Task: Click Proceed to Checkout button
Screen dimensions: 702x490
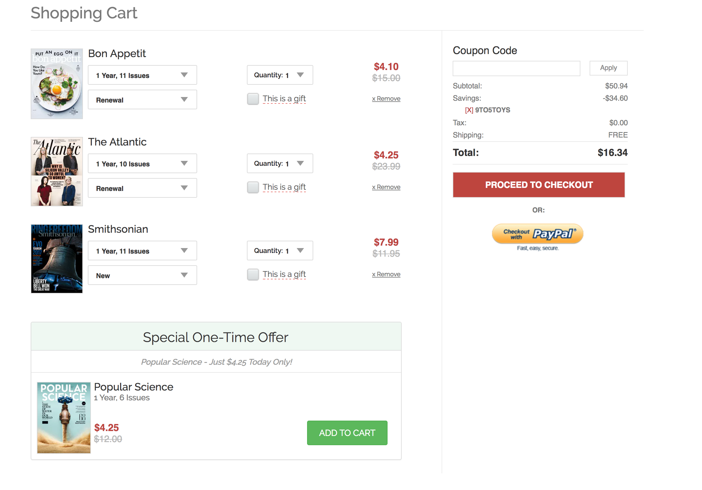Action: [539, 185]
